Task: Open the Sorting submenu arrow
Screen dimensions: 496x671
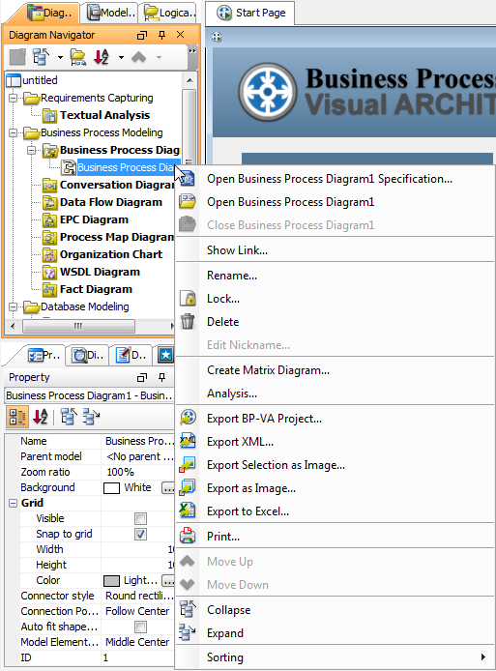Action: click(483, 656)
